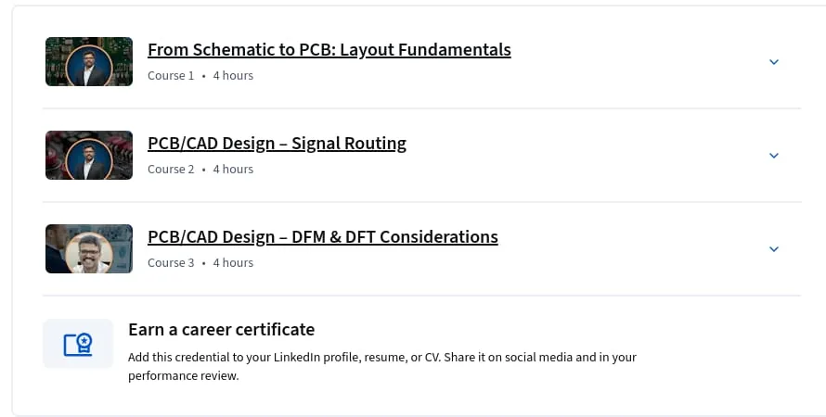
Task: Open PCB/CAD Design – DFM & DFT Considerations
Action: click(323, 236)
